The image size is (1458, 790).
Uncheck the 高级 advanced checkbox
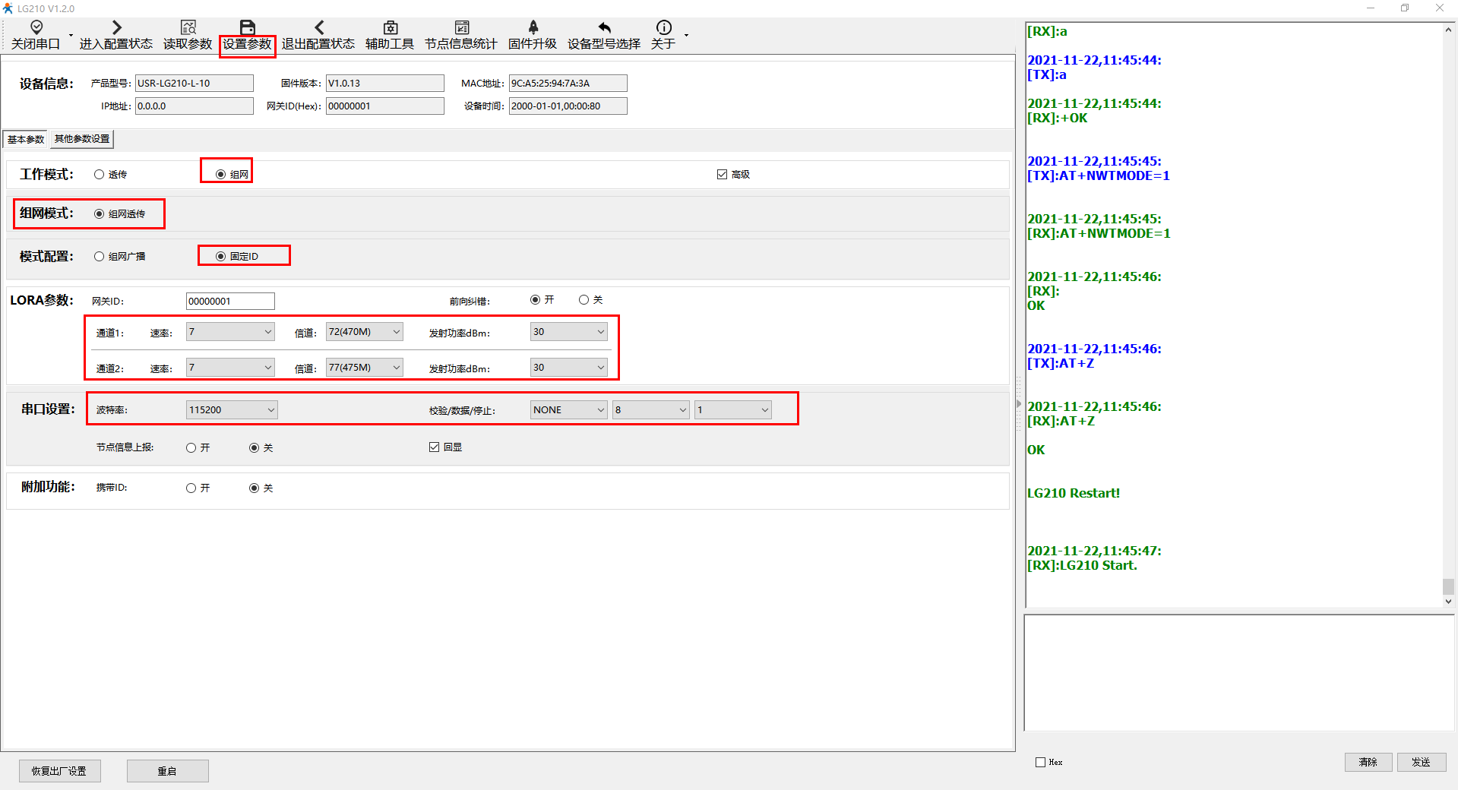[x=722, y=175]
